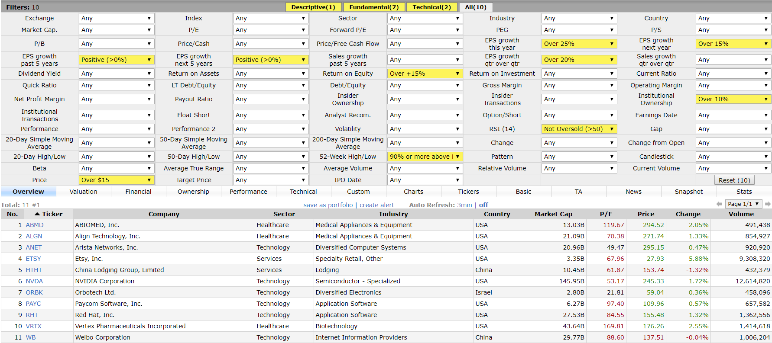Open Institutional Ownership dropdown

pos(733,99)
